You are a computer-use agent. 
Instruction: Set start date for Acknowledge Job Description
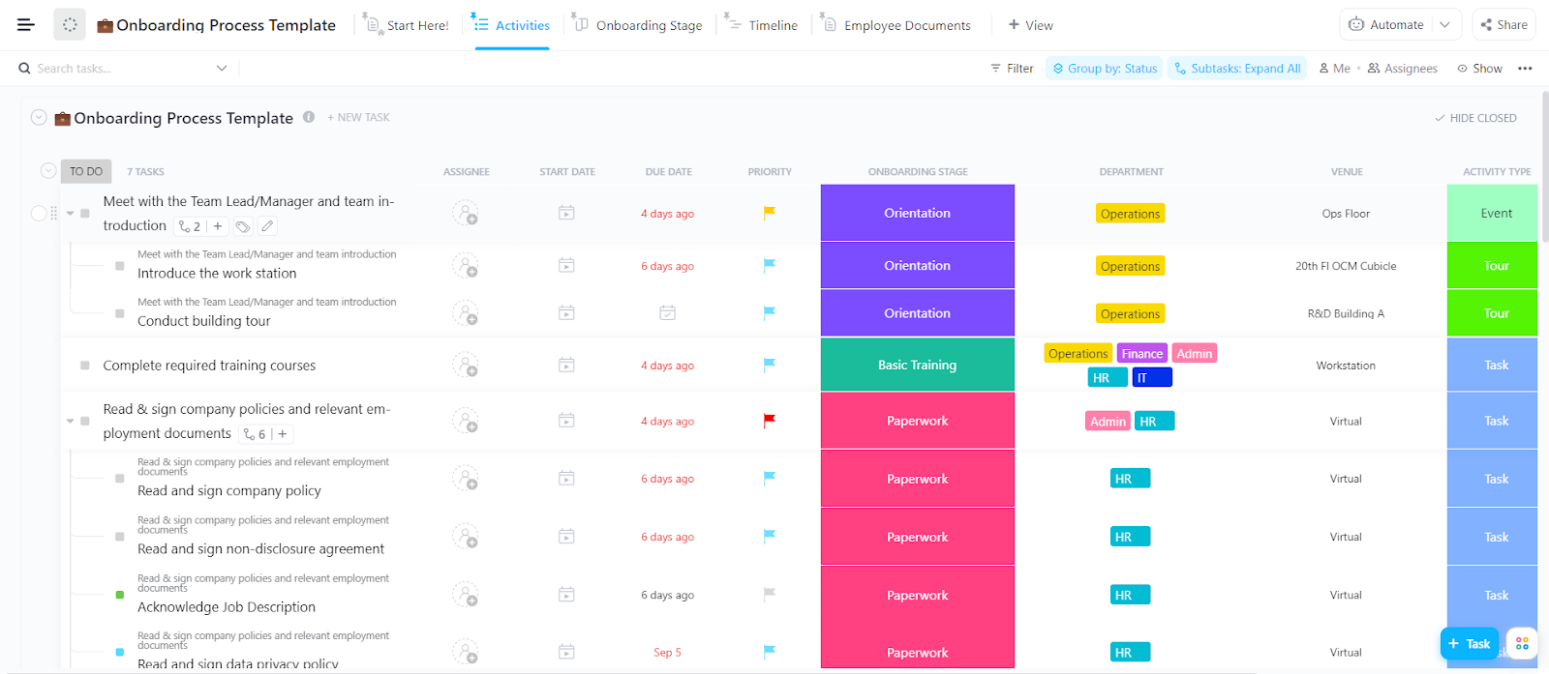click(x=566, y=595)
